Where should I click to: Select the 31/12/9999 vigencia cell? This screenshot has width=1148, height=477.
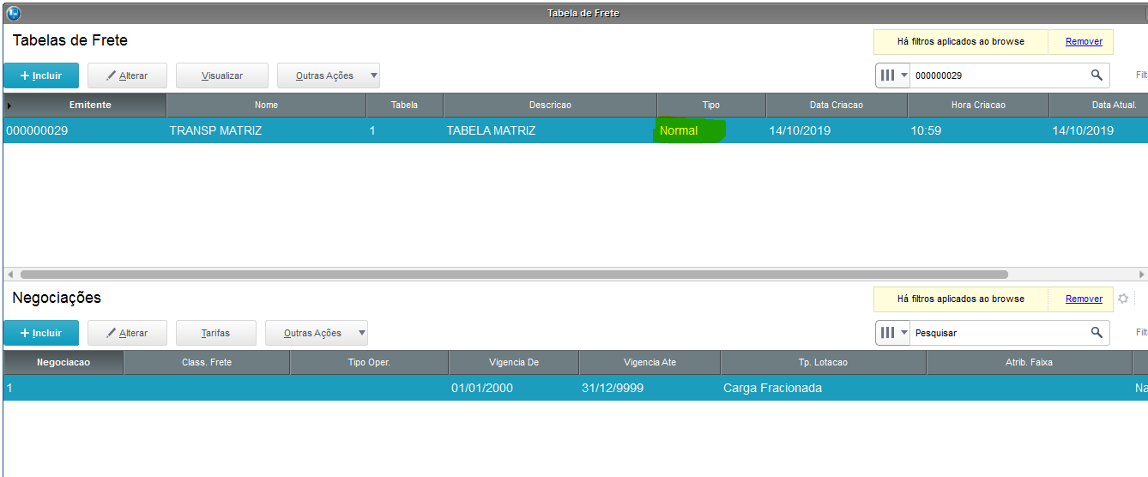pos(650,388)
